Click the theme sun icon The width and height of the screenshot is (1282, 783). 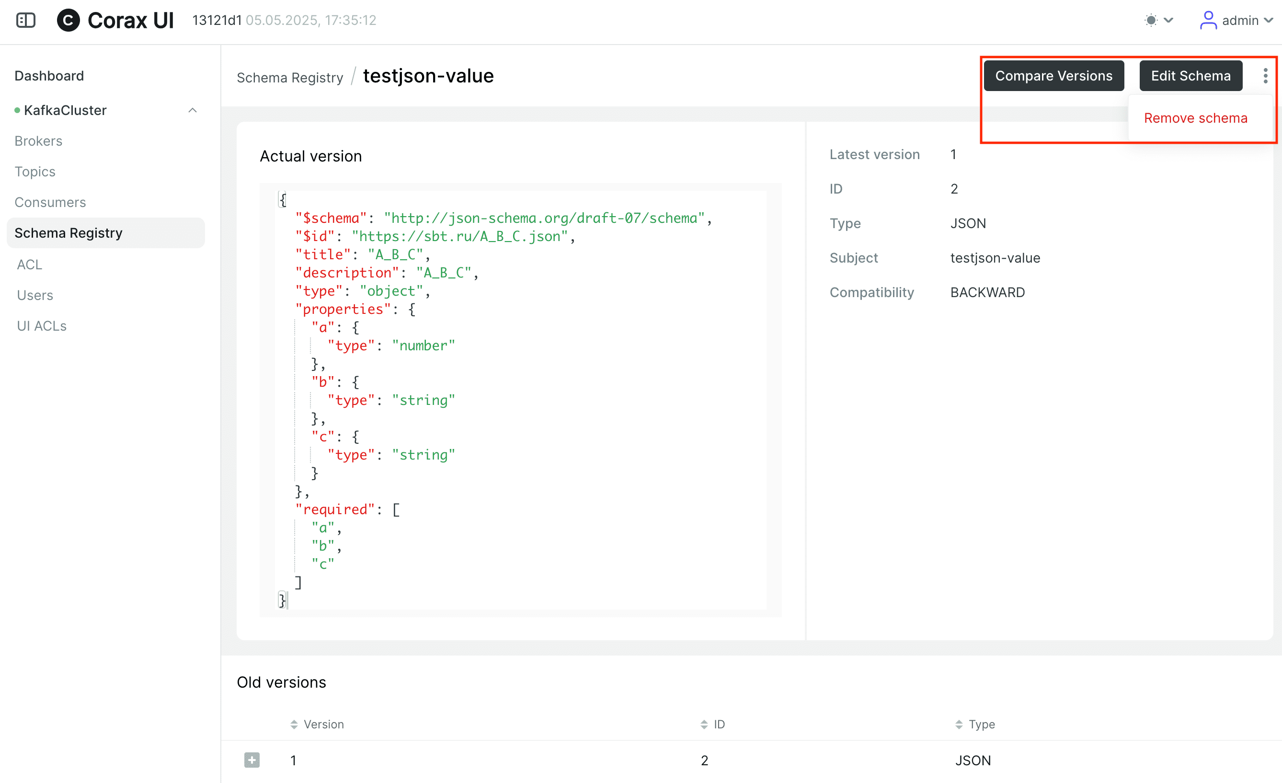tap(1151, 20)
